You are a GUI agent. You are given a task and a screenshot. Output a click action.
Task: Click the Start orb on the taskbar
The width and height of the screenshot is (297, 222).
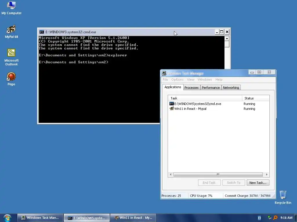click(x=7, y=218)
